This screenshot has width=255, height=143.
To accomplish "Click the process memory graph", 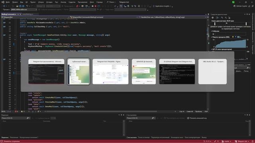I will click(x=230, y=43).
